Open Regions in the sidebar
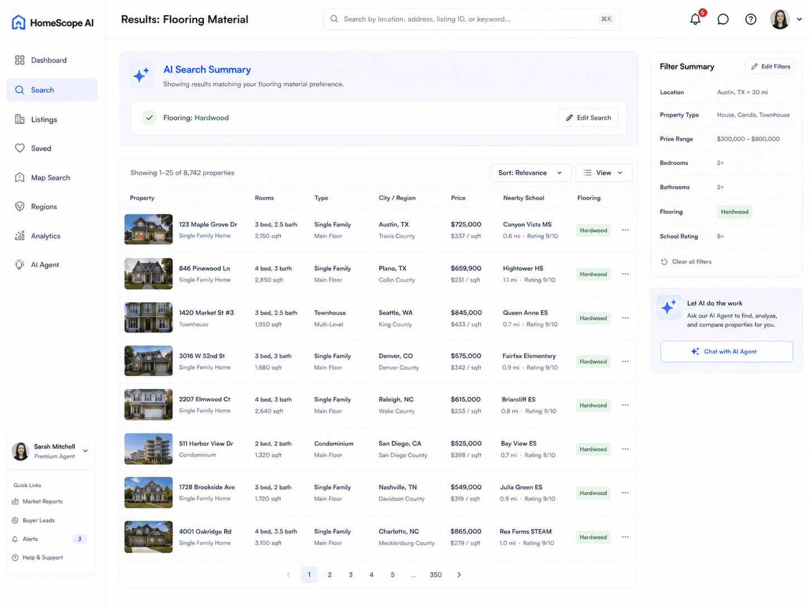Screen dimensions: 809x606 point(52,206)
